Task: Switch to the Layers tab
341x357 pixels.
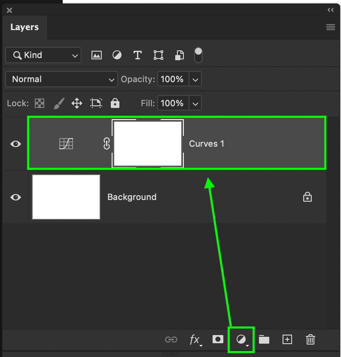Action: [x=24, y=27]
